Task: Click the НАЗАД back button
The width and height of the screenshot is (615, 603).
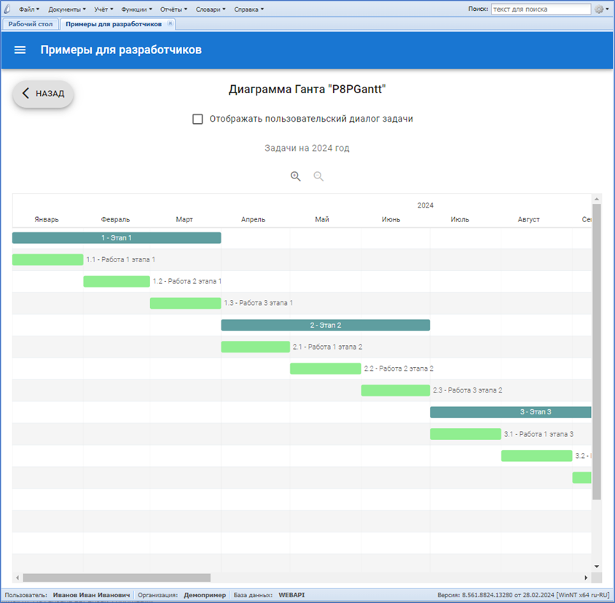Action: pyautogui.click(x=43, y=94)
